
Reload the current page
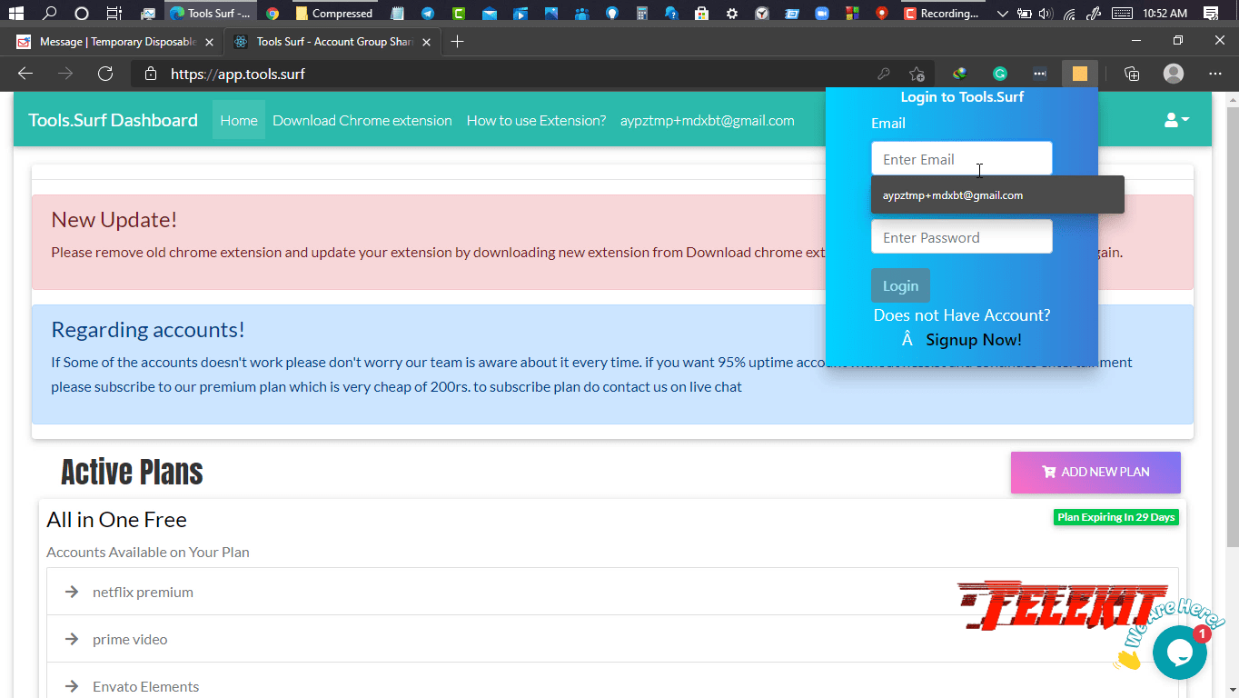[105, 74]
